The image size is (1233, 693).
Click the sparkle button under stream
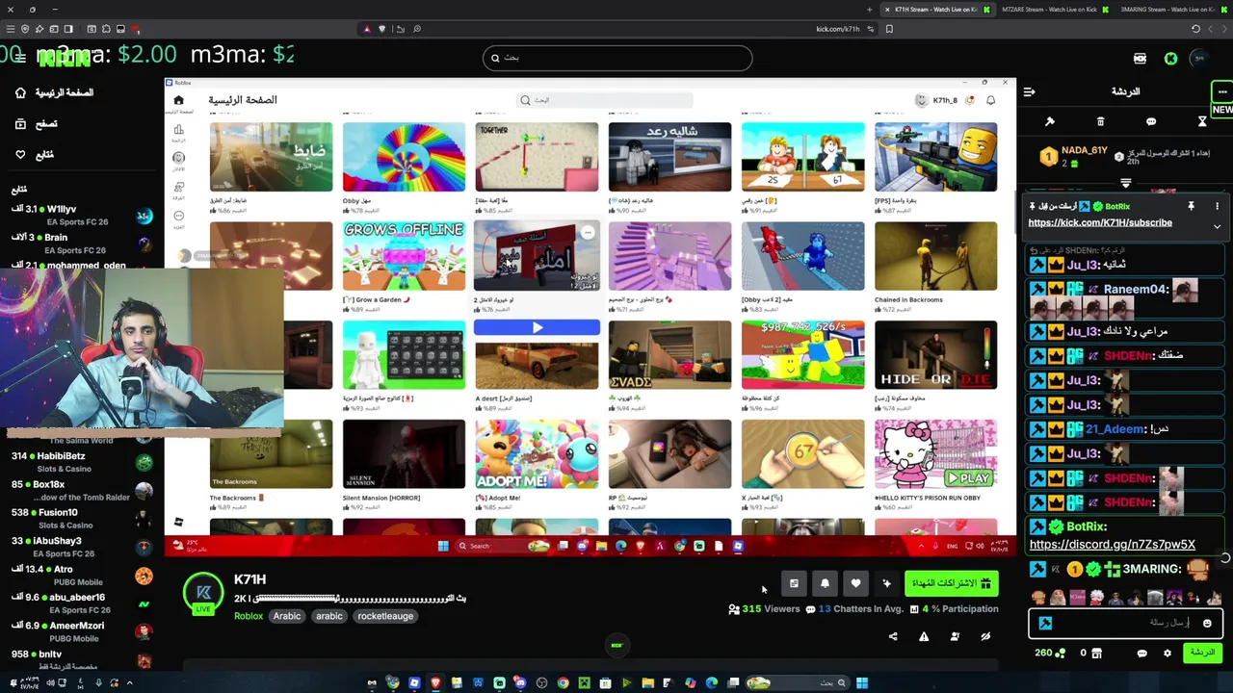[x=886, y=583]
